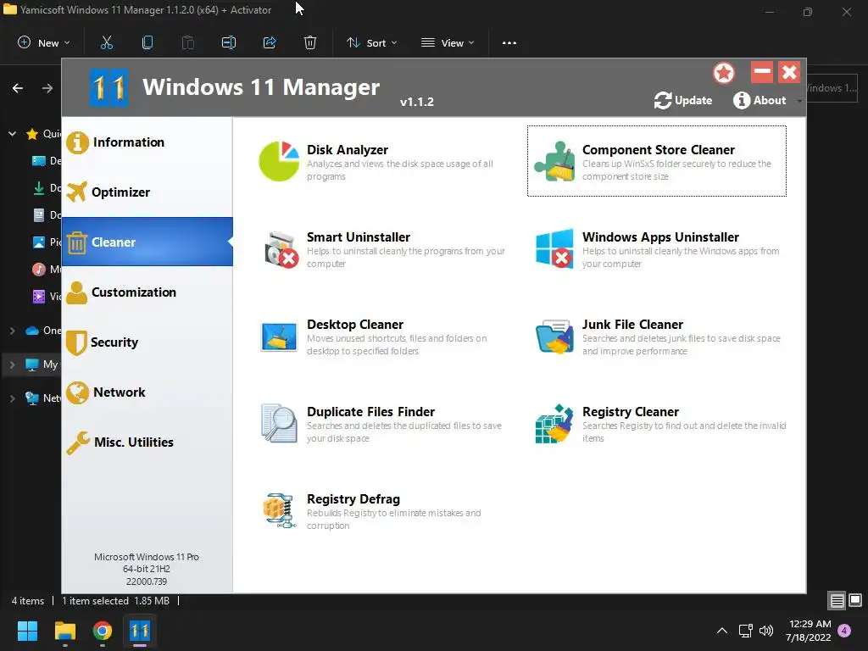
Task: Click the Smart Uninstaller title
Action: coord(359,237)
